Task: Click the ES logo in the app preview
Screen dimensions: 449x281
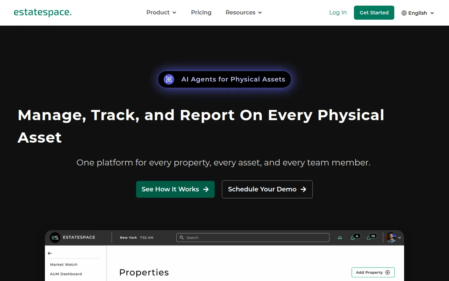Action: (x=55, y=237)
